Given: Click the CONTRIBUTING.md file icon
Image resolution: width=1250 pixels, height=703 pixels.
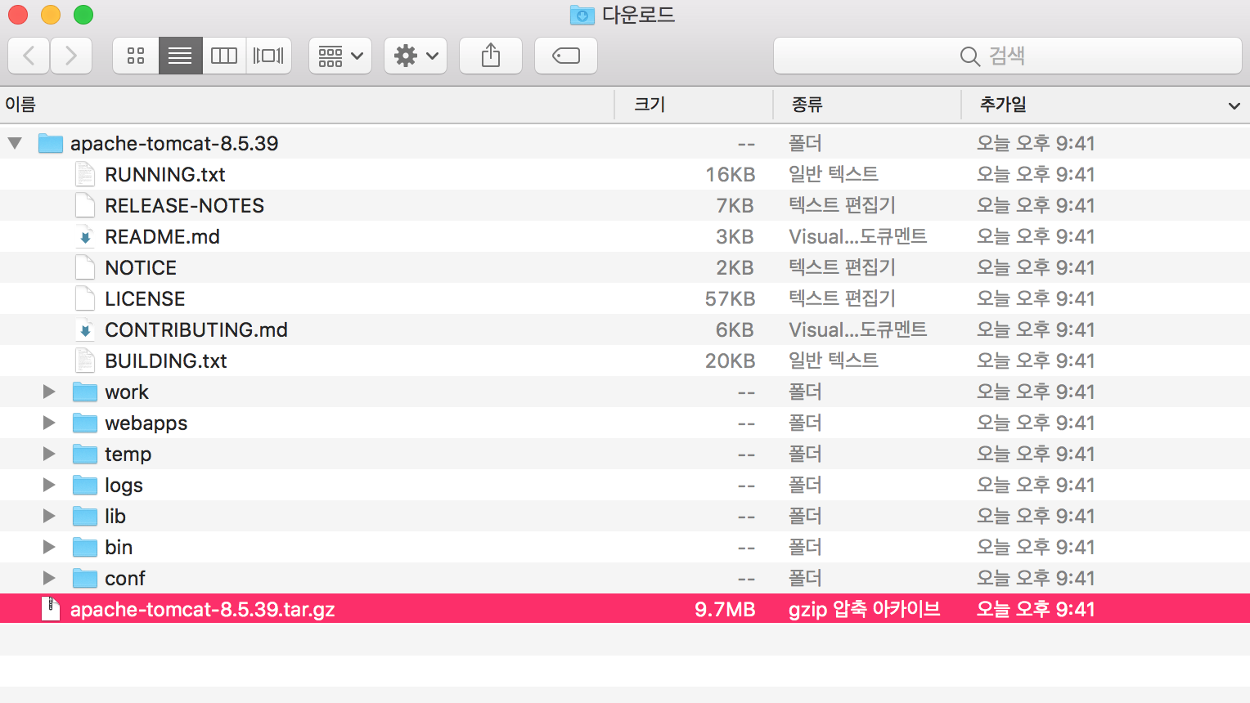Looking at the screenshot, I should click(x=85, y=329).
